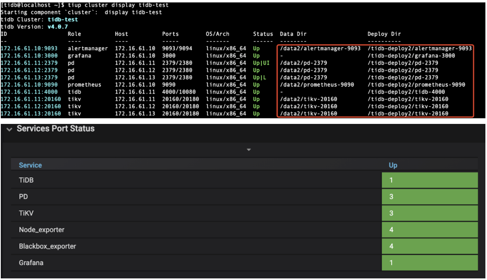The image size is (487, 280).
Task: Click the Up|UI status text
Action: click(261, 63)
